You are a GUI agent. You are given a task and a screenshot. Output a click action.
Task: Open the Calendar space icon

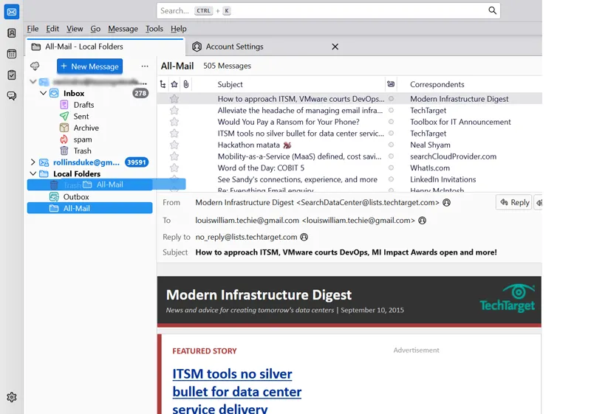pos(12,54)
